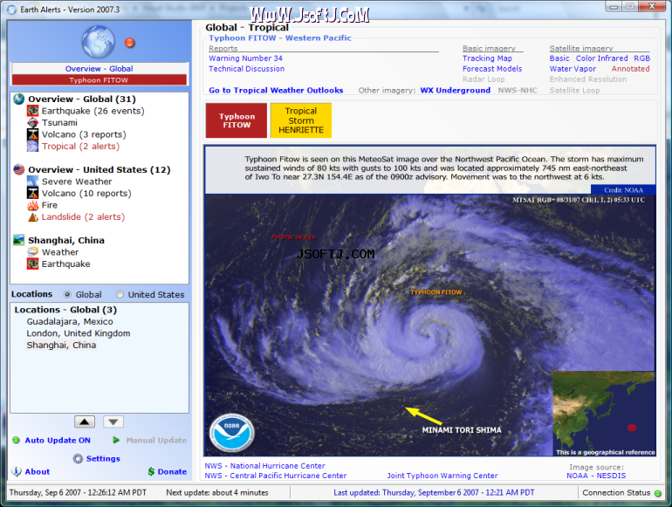Toggle Auto Update ON
The image size is (672, 507).
[58, 440]
